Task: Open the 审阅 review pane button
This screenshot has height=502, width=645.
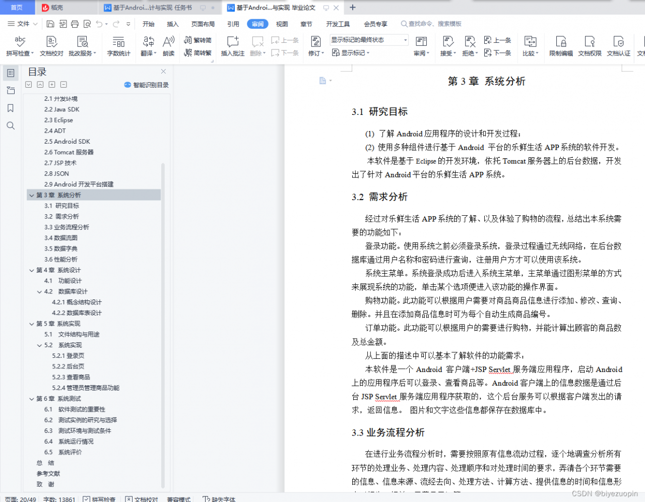Action: click(x=421, y=46)
